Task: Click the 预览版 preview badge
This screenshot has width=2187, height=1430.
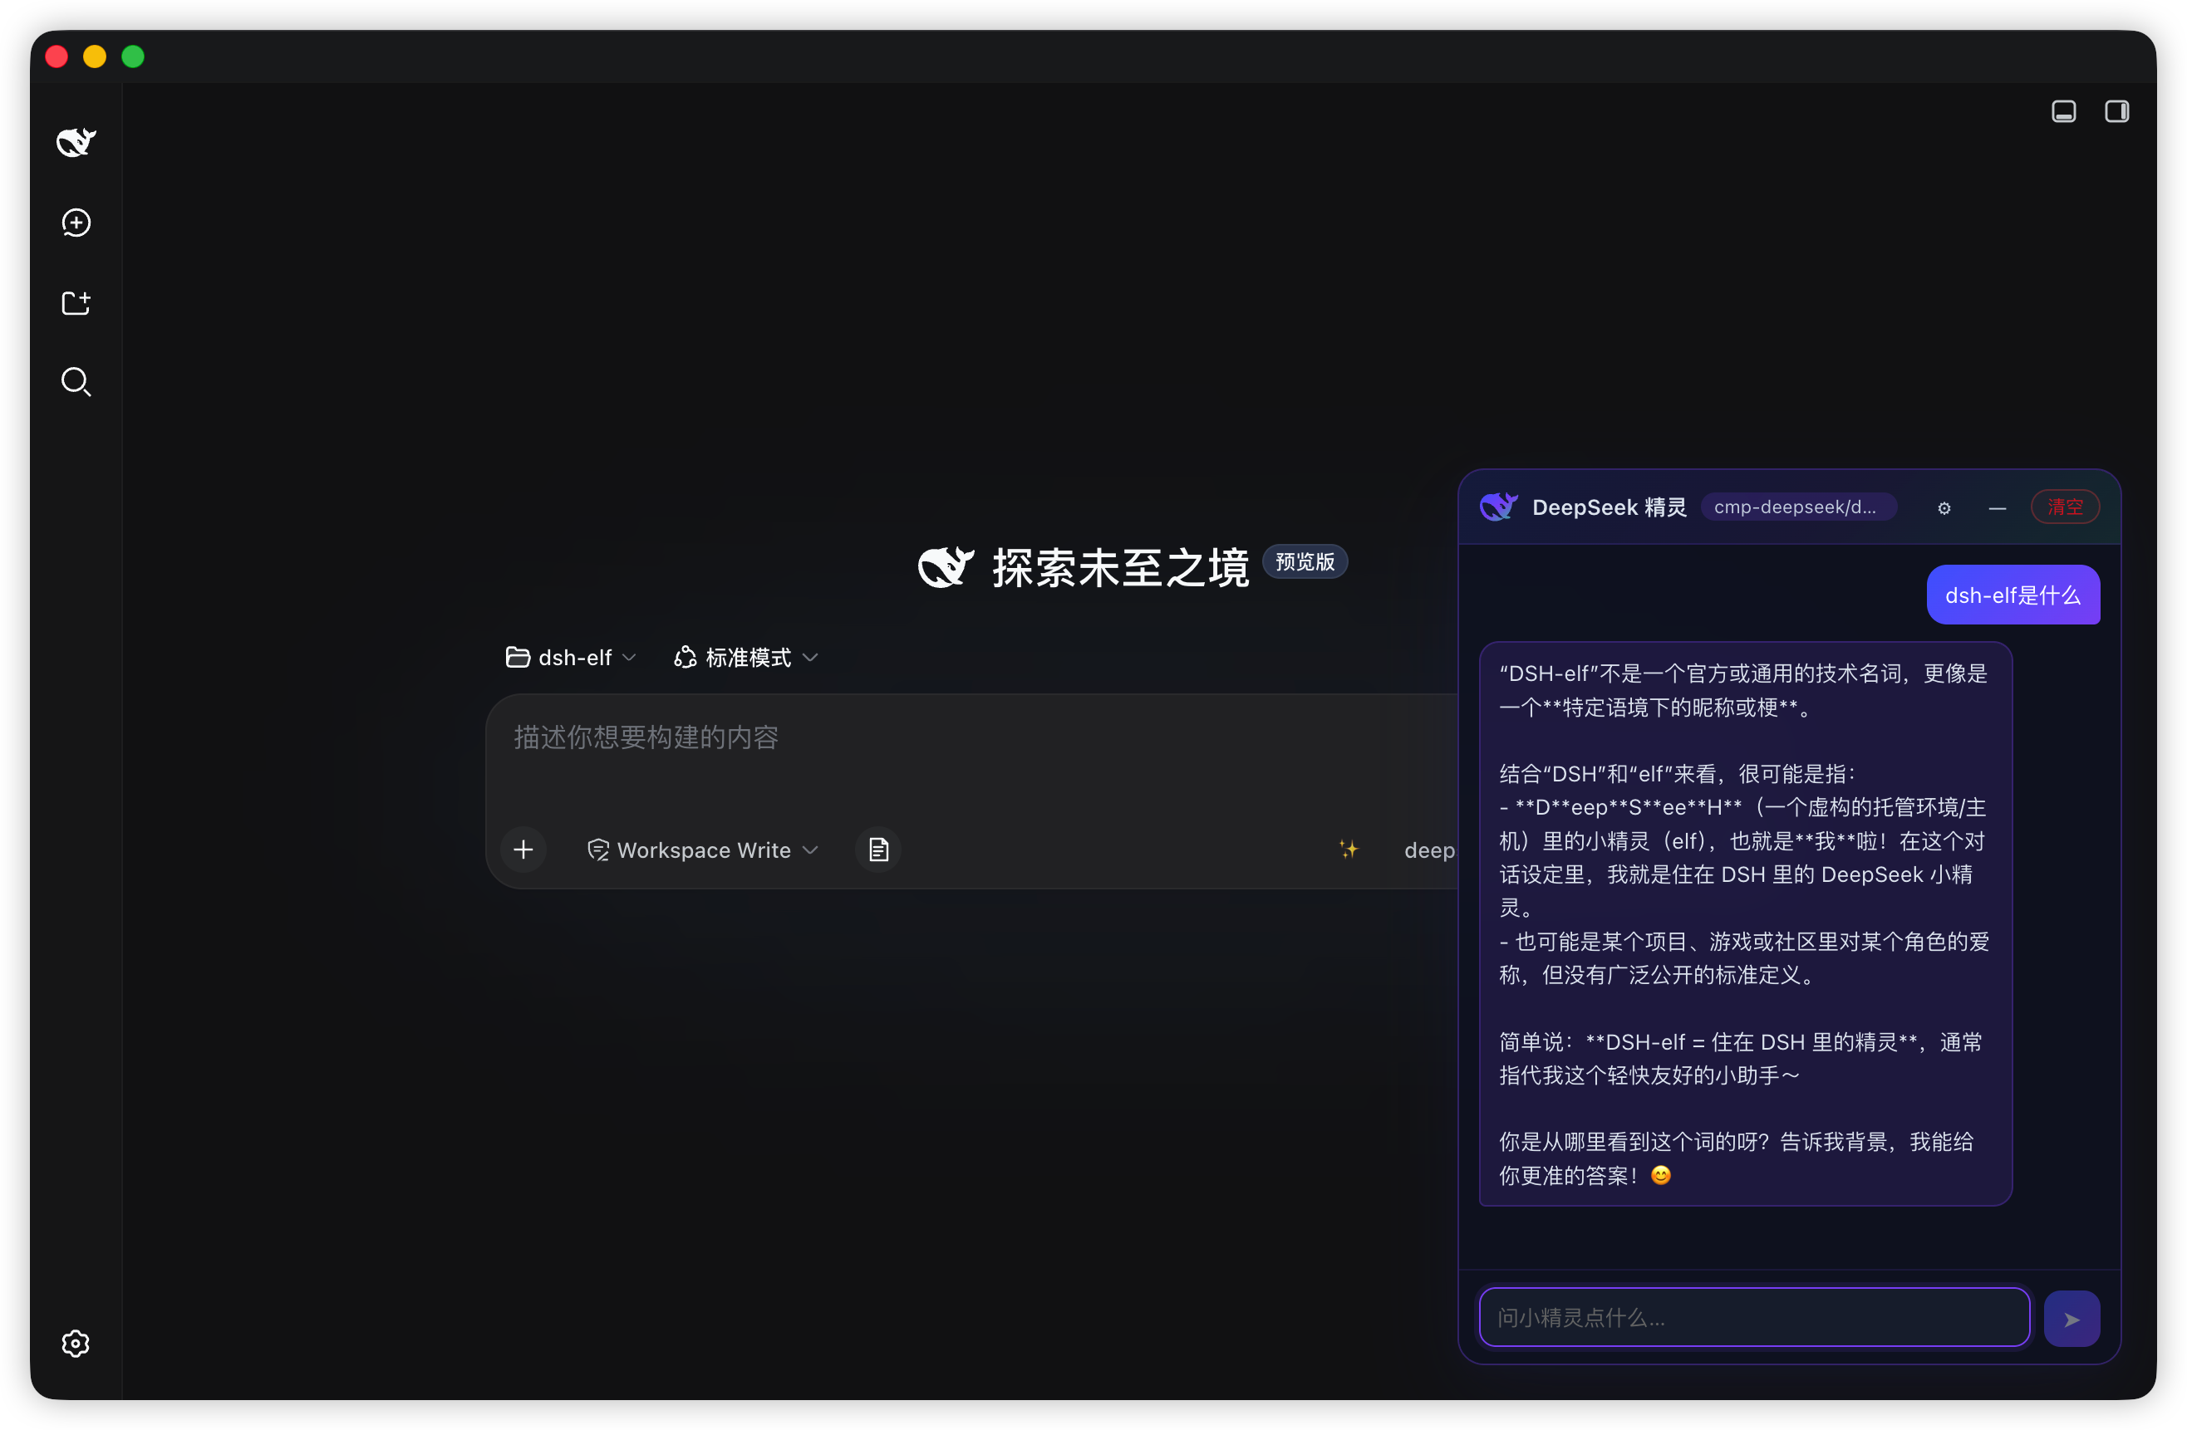Action: (1304, 561)
